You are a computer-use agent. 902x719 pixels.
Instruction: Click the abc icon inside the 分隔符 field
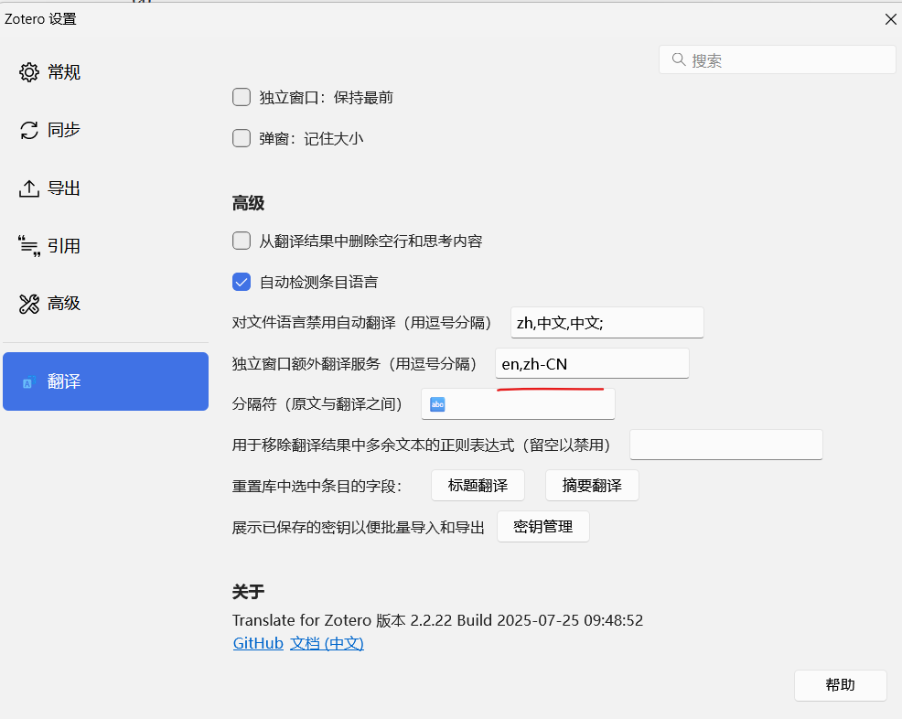pyautogui.click(x=437, y=403)
